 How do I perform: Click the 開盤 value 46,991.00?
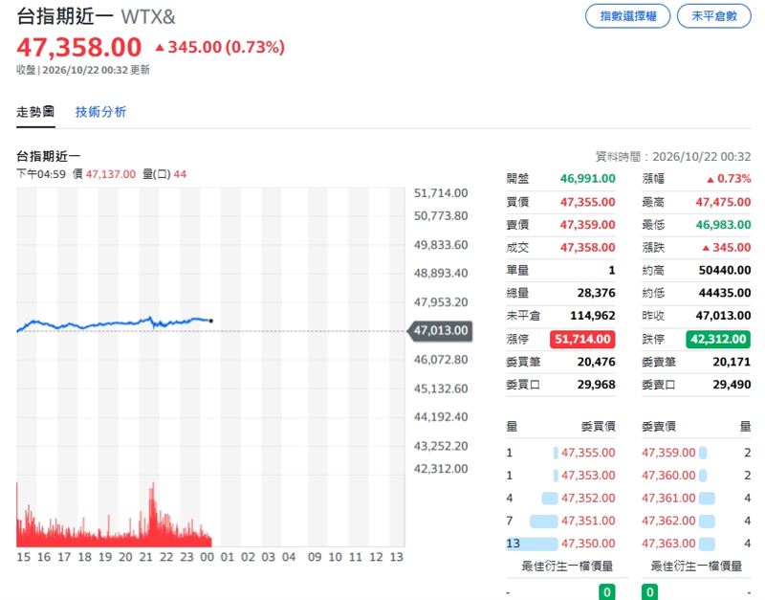pyautogui.click(x=587, y=179)
